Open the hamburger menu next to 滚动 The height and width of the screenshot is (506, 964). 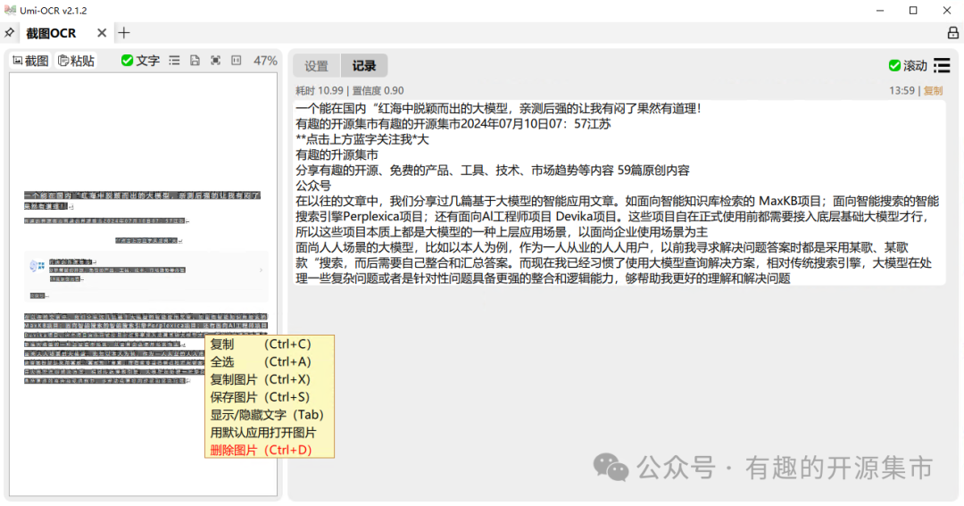tap(942, 65)
